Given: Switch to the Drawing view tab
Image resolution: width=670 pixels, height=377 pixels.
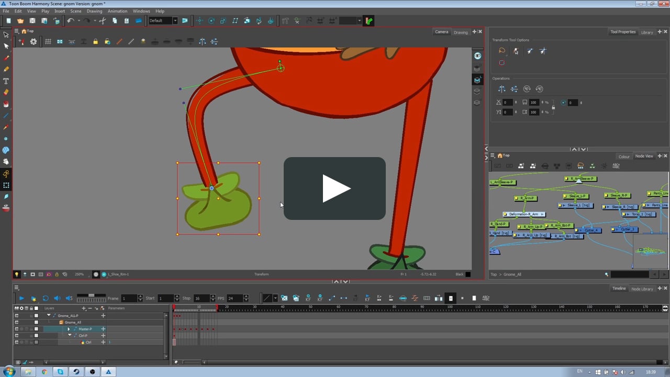Looking at the screenshot, I should pyautogui.click(x=461, y=32).
